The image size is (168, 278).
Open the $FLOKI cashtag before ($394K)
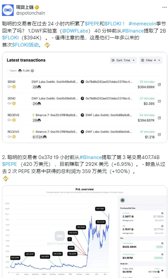[10, 38]
